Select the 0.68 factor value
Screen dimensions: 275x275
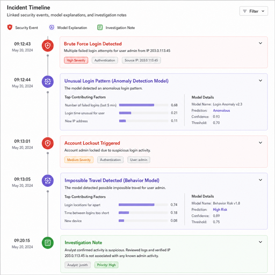pos(174,105)
